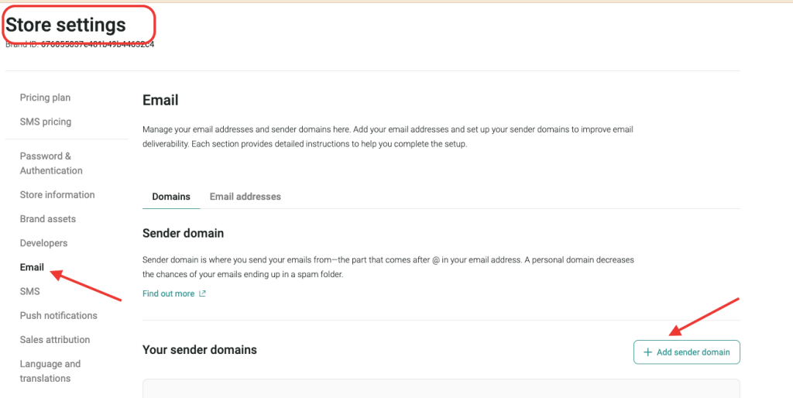This screenshot has height=398, width=793.
Task: Click the empty sender domains list panel
Action: click(x=441, y=389)
